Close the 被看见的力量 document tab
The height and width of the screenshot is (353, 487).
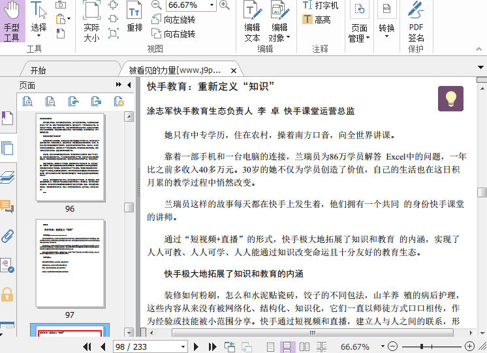coord(234,70)
